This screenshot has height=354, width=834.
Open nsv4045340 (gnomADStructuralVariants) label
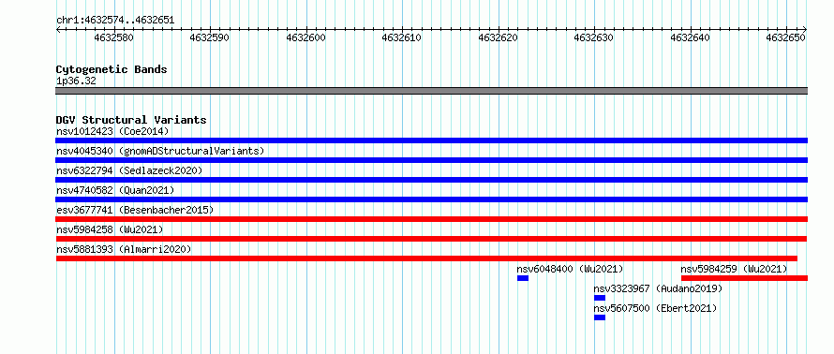pyautogui.click(x=160, y=151)
